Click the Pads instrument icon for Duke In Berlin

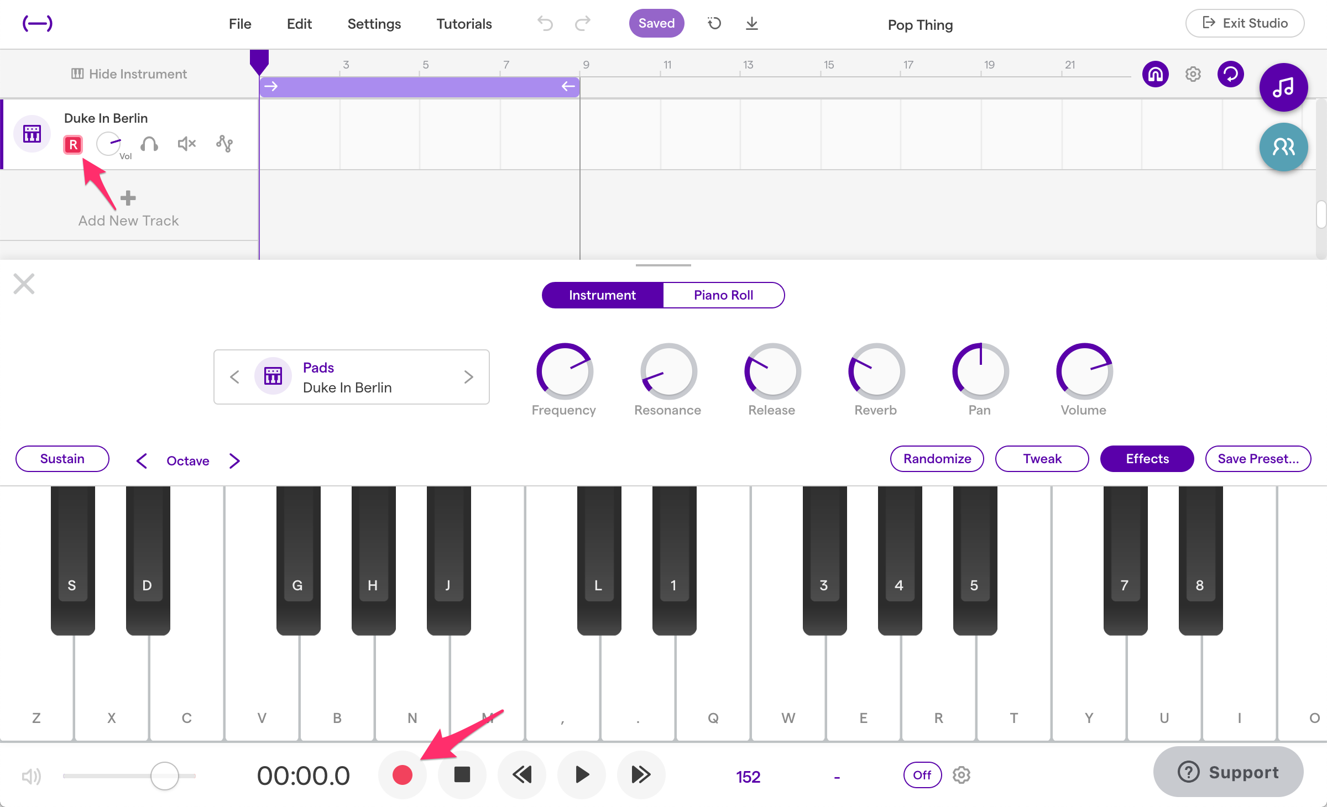273,377
